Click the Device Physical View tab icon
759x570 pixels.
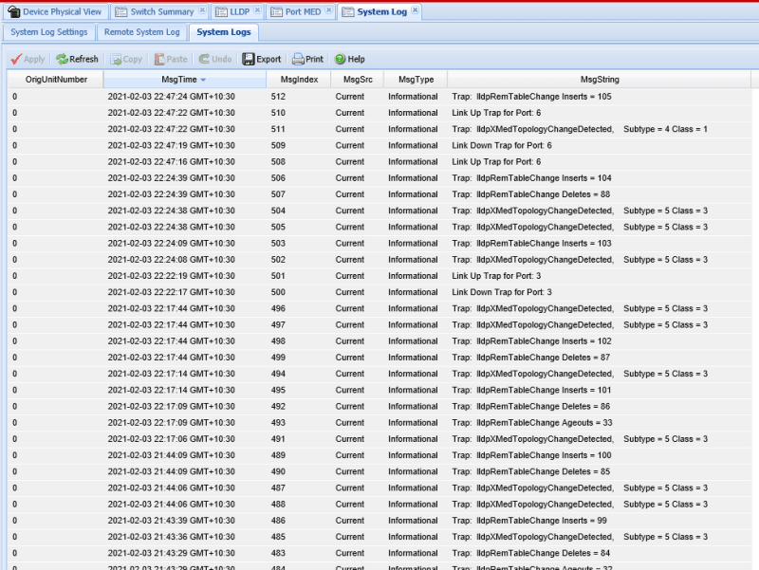[13, 11]
